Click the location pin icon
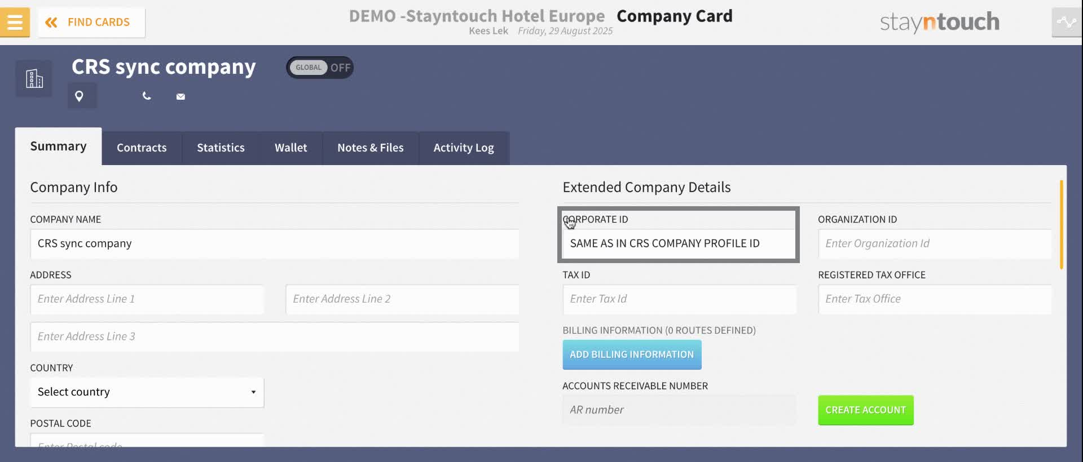 tap(80, 96)
